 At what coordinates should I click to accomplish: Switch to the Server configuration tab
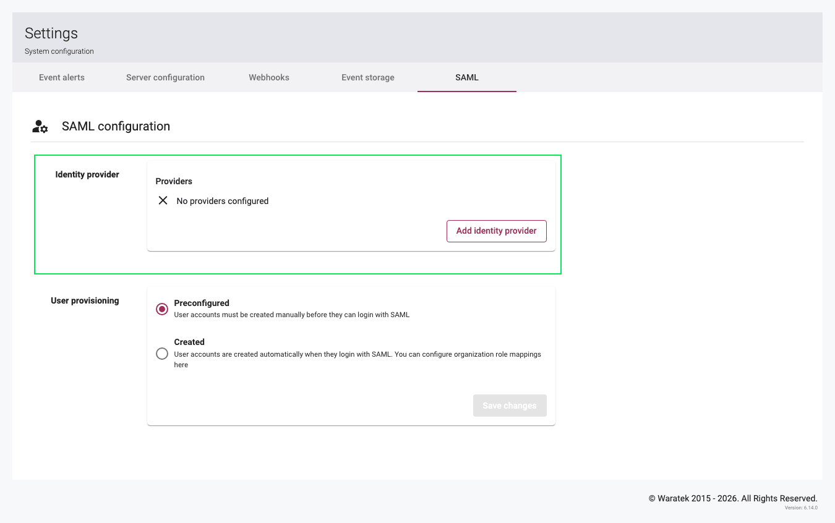tap(165, 77)
